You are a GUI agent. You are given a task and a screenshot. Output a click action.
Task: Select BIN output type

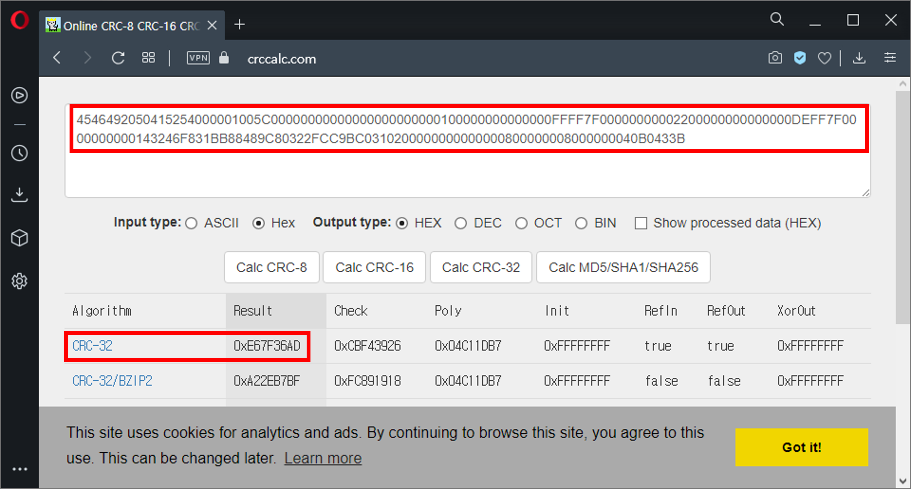tap(581, 223)
